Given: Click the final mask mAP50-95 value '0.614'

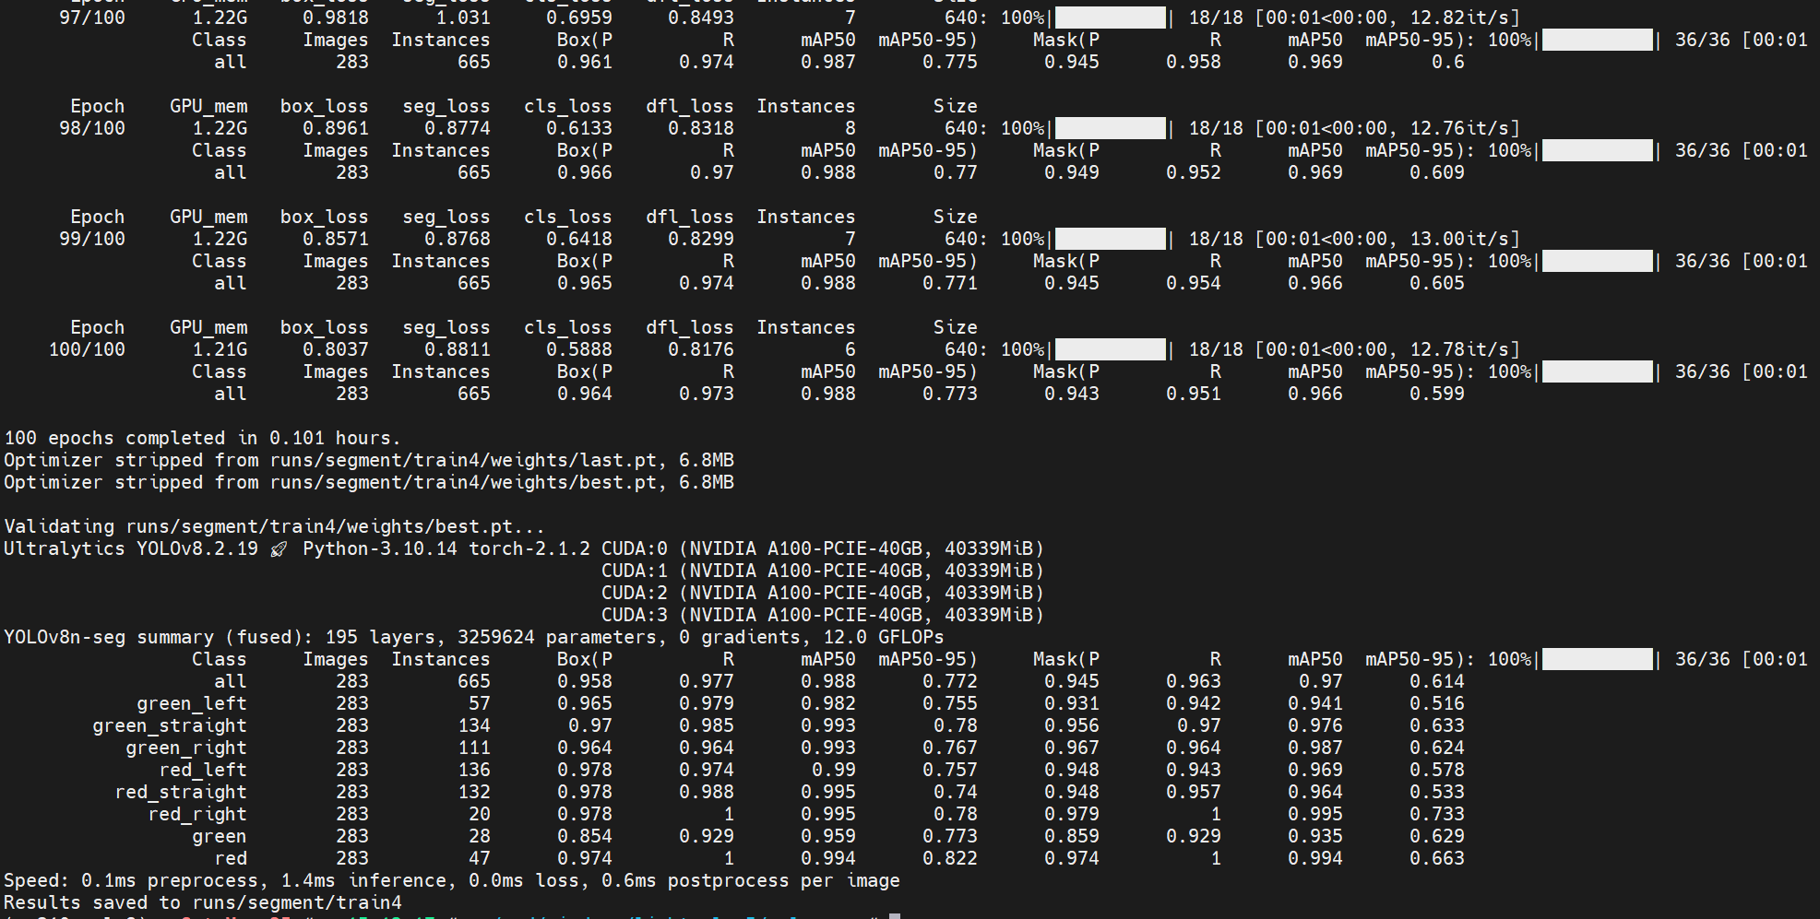Looking at the screenshot, I should pyautogui.click(x=1437, y=681).
